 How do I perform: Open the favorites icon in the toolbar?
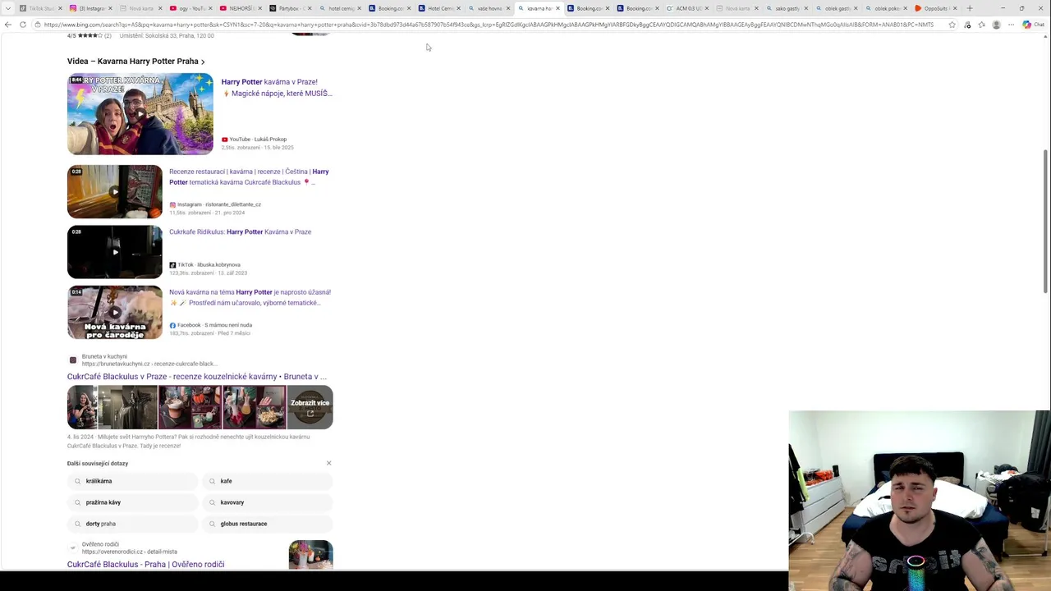click(981, 25)
